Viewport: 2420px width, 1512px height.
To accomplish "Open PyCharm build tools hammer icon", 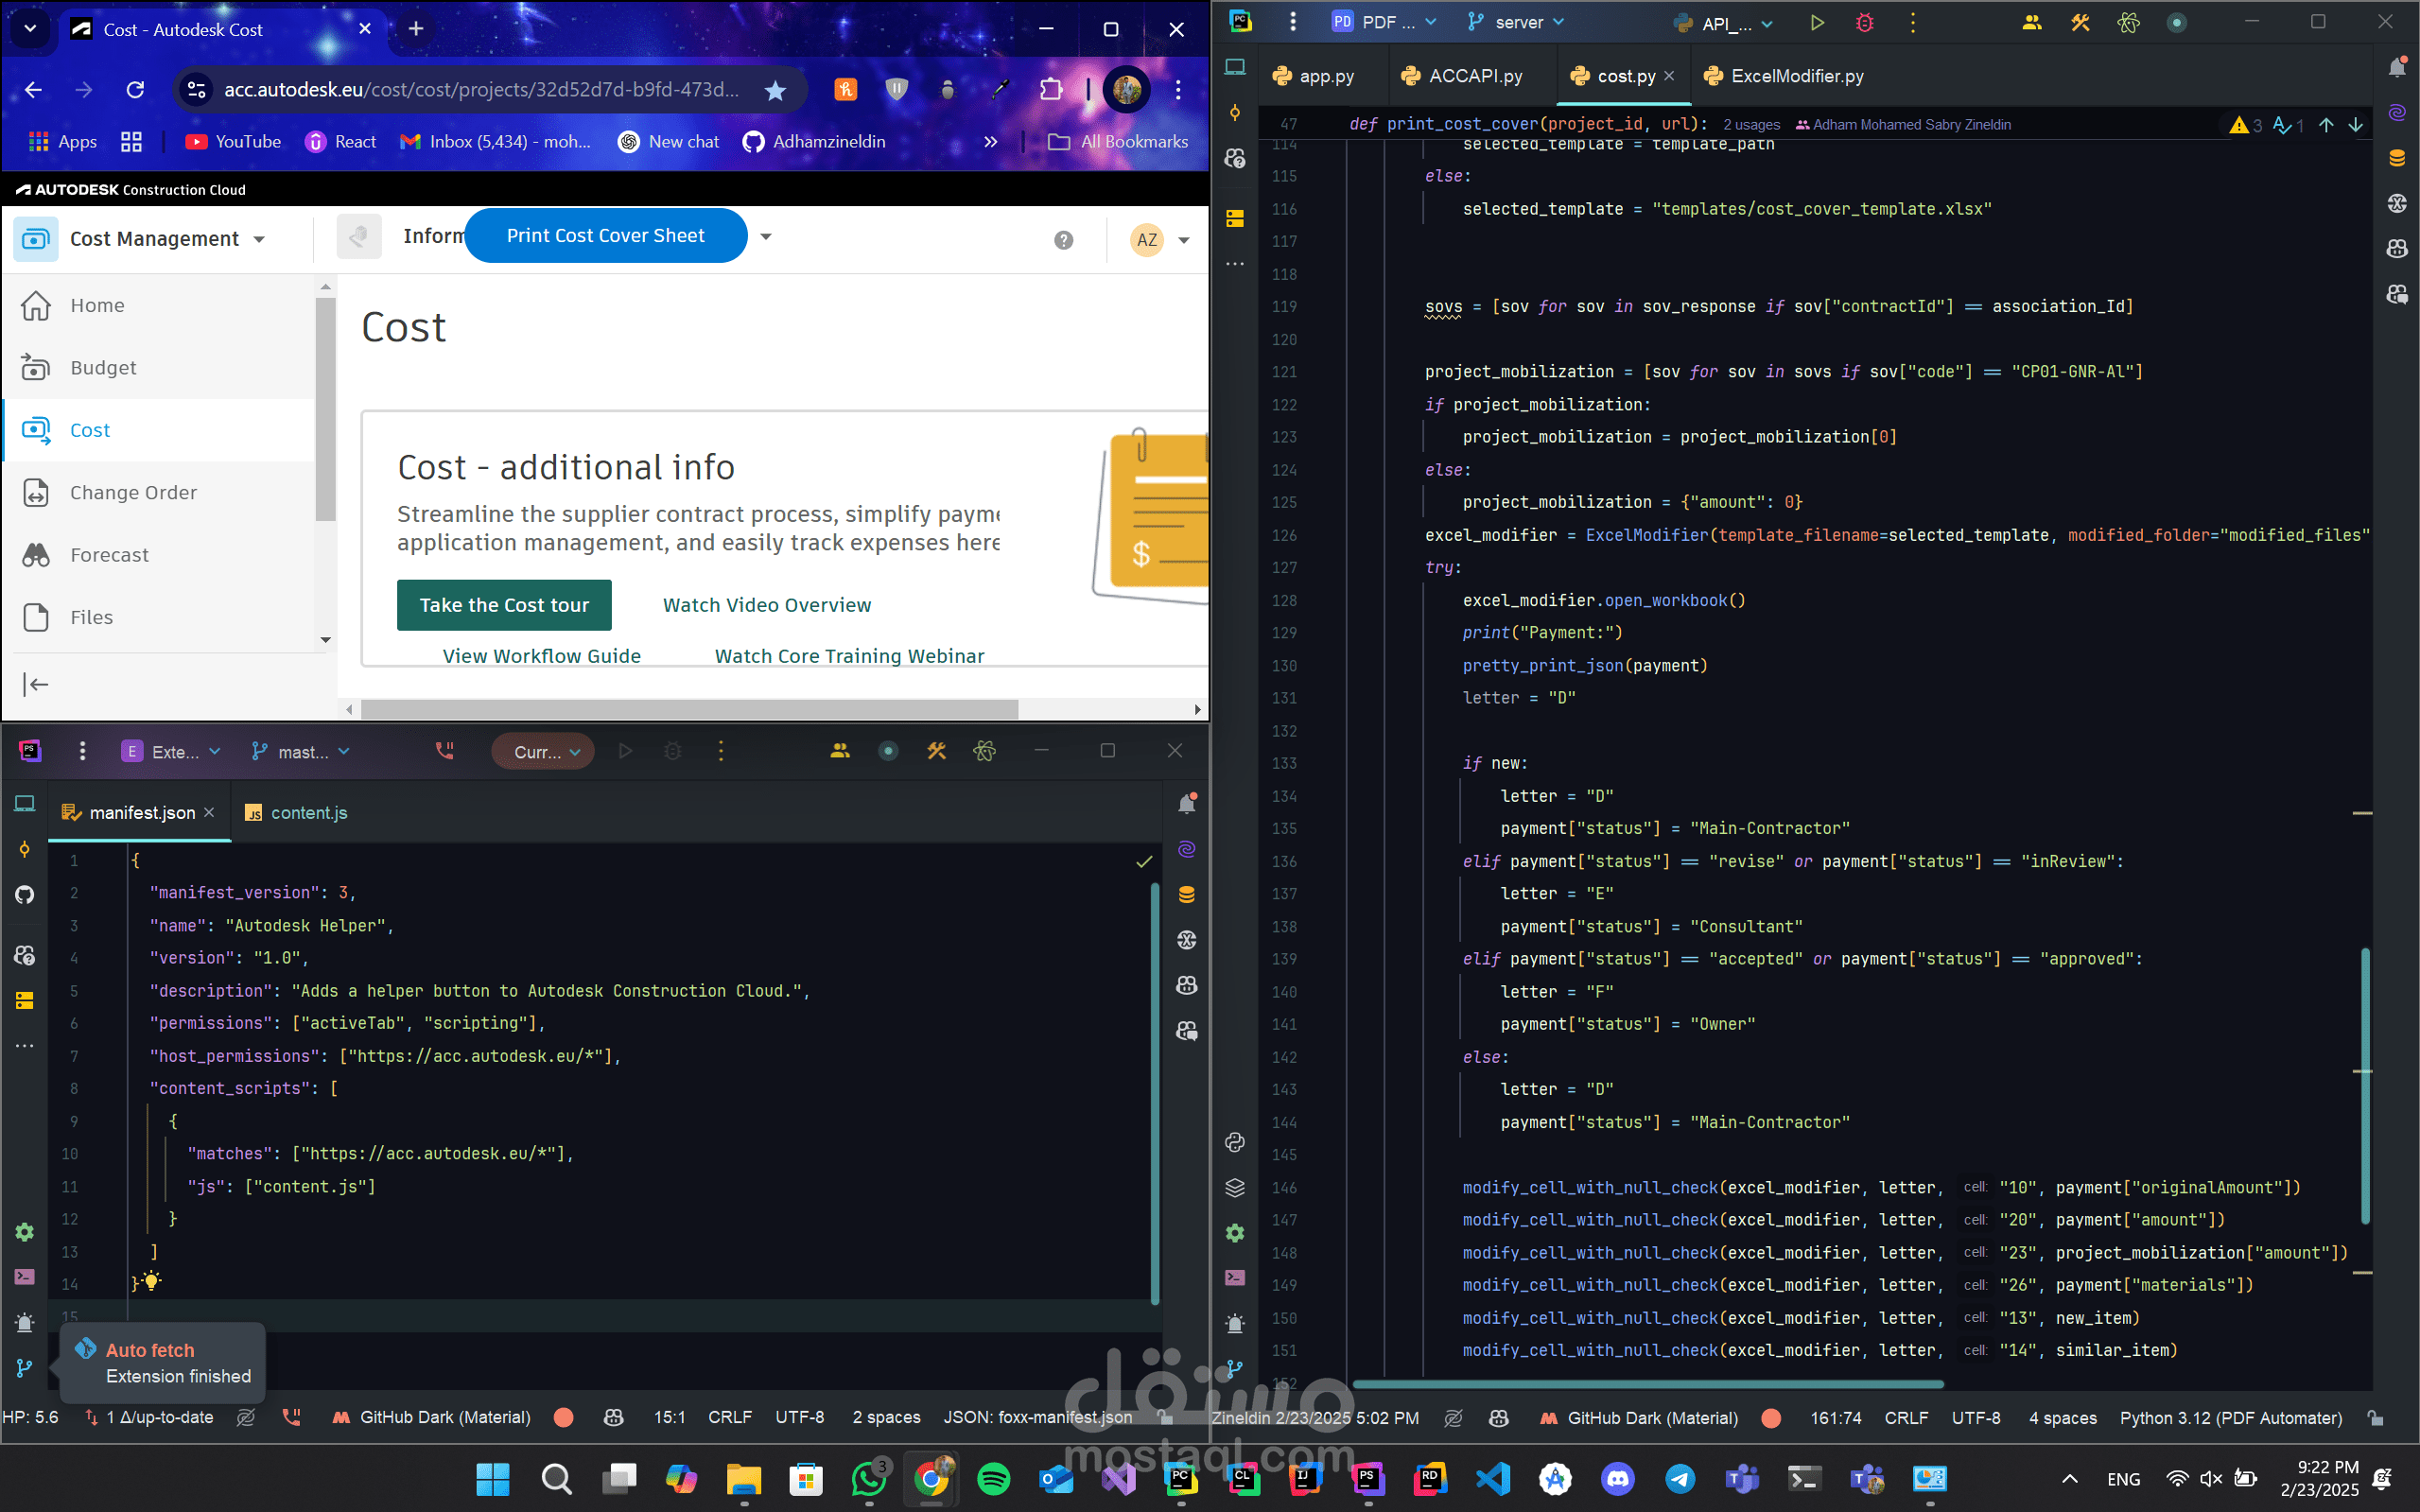I will click(x=2080, y=22).
